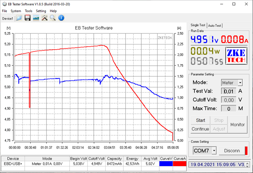This screenshot has width=253, height=173.
Task: Click the red connection status indicator
Action: point(246,151)
